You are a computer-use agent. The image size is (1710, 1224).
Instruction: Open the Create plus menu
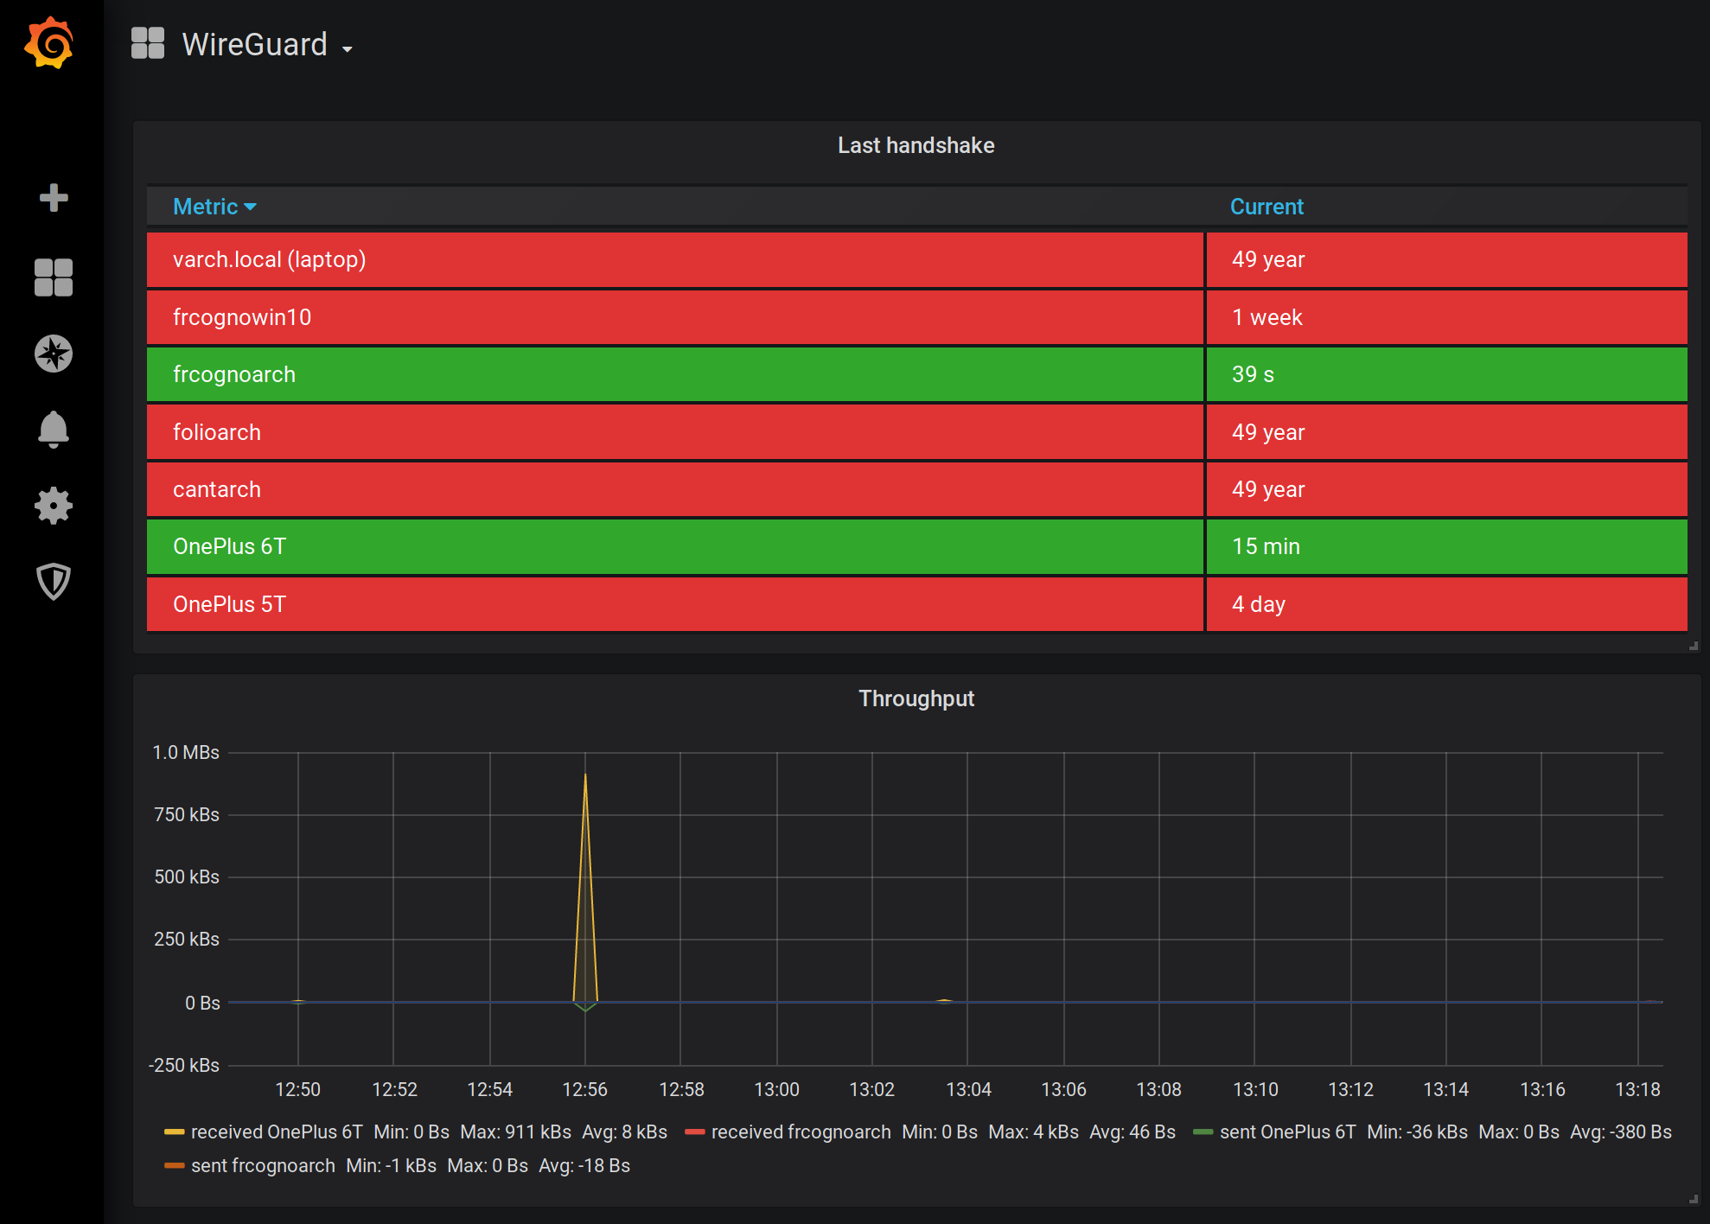[x=54, y=198]
